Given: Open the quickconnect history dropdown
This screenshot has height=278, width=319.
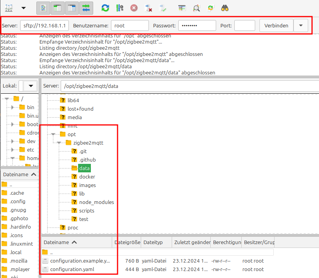Looking at the screenshot, I should pos(300,26).
